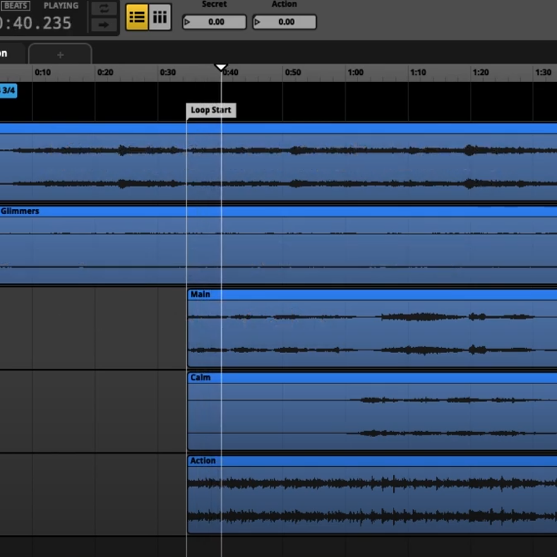Click the timeline ruler at 1:00
This screenshot has height=557, width=557.
[x=355, y=73]
